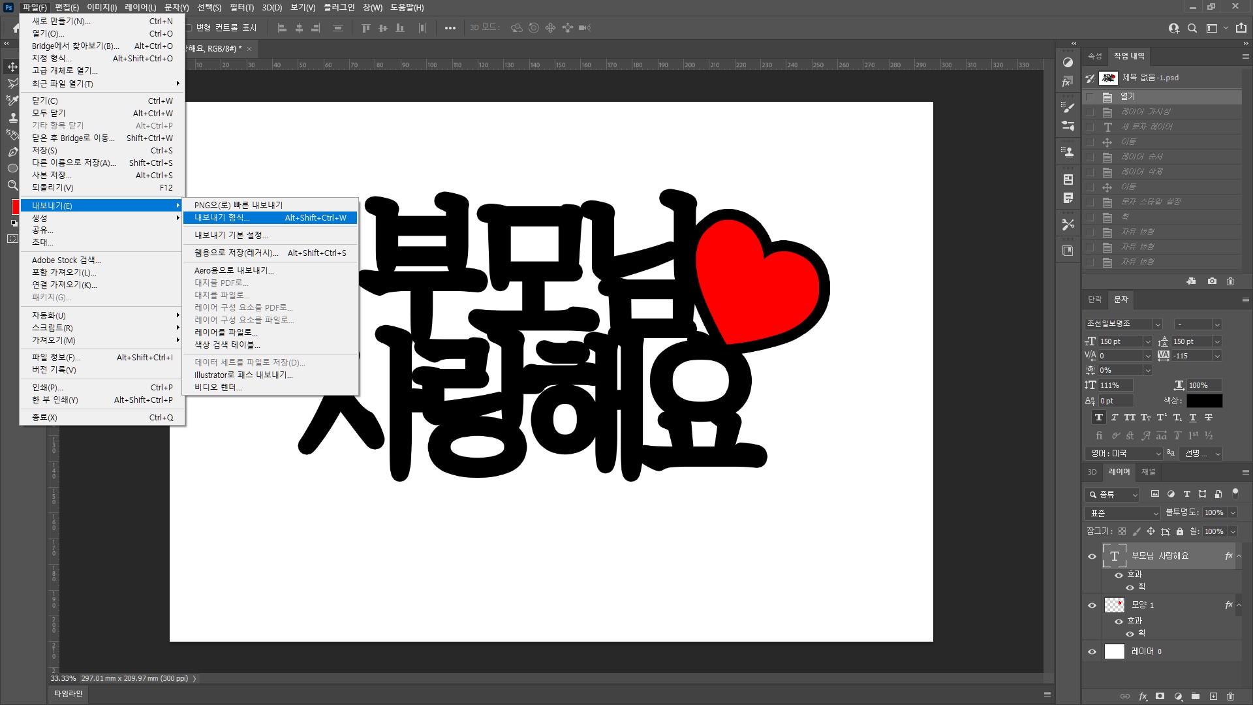Expand the 조선일보명조 font family dropdown
Screen dimensions: 1253x705
pyautogui.click(x=1157, y=324)
